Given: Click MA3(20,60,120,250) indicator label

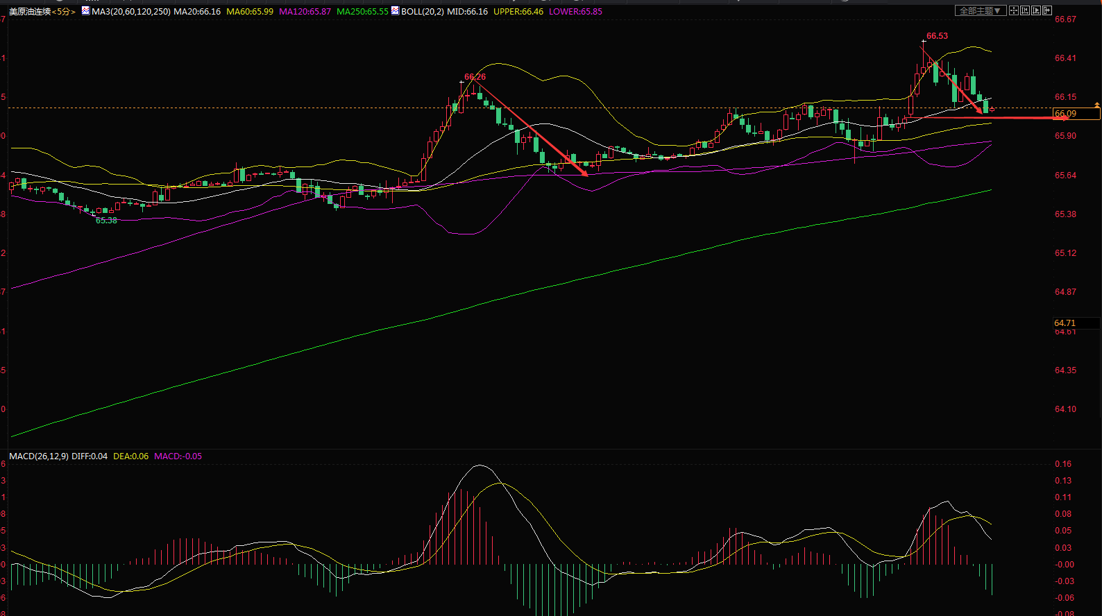Looking at the screenshot, I should point(131,12).
